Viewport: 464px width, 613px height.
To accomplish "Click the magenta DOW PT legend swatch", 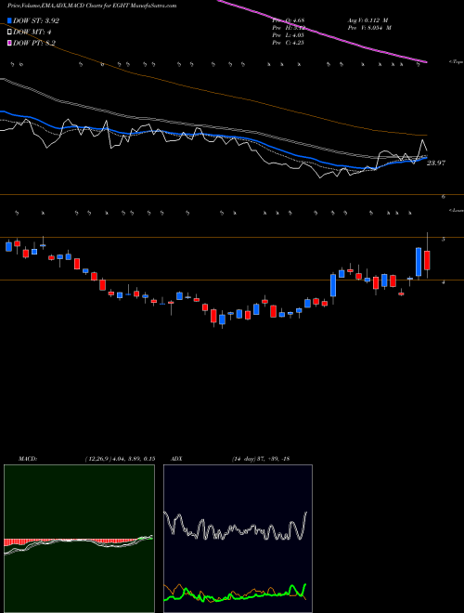I will coord(10,43).
